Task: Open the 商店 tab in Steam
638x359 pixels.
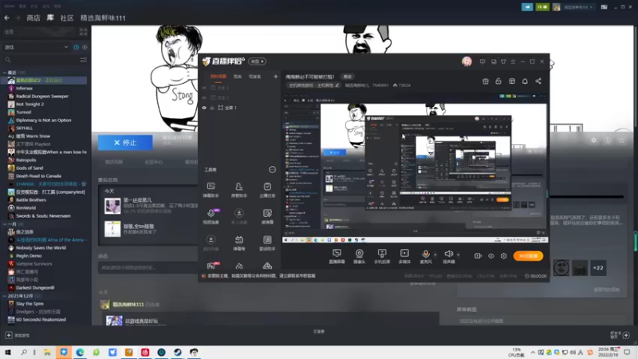Action: coord(33,18)
